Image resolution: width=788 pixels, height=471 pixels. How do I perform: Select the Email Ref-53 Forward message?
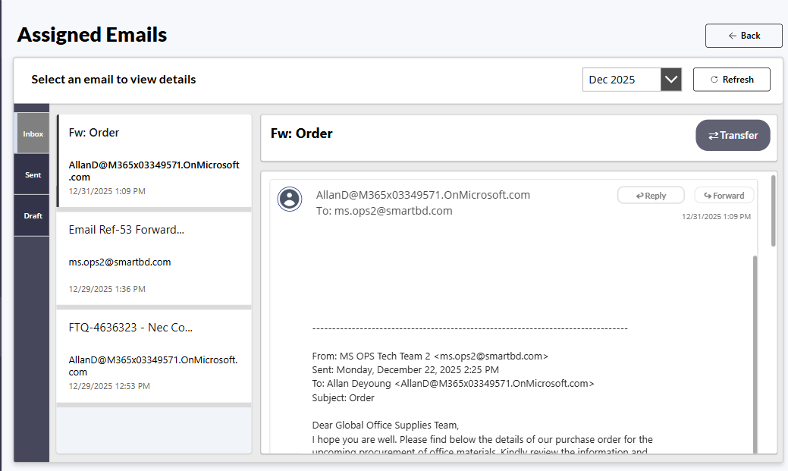pos(153,259)
